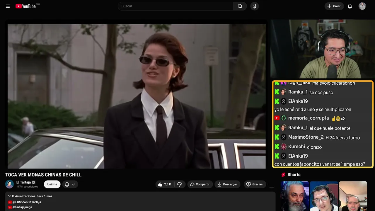Start voice search with microphone icon

tap(255, 6)
